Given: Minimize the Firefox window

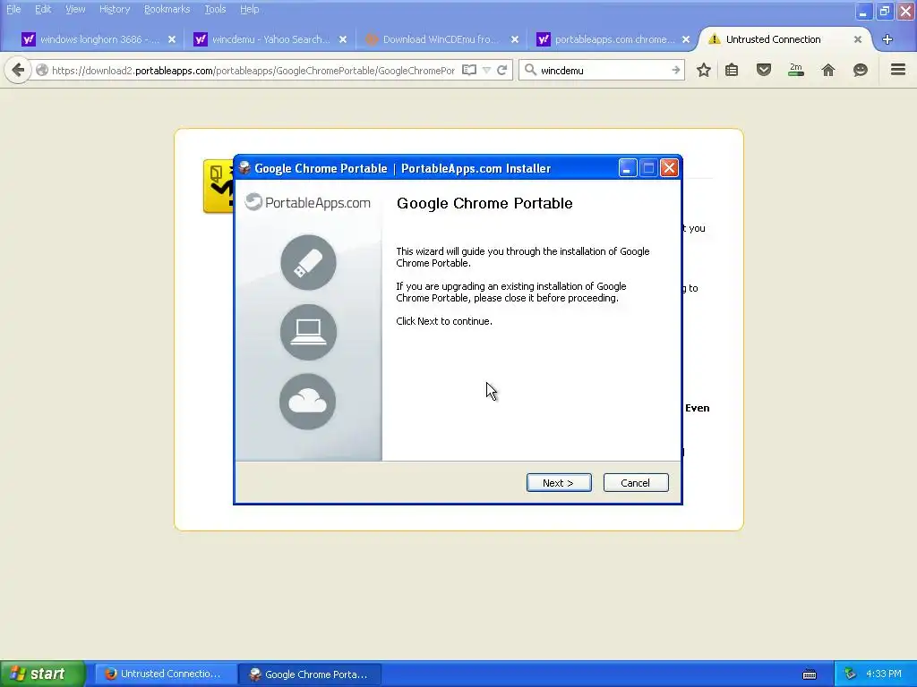Looking at the screenshot, I should point(863,11).
